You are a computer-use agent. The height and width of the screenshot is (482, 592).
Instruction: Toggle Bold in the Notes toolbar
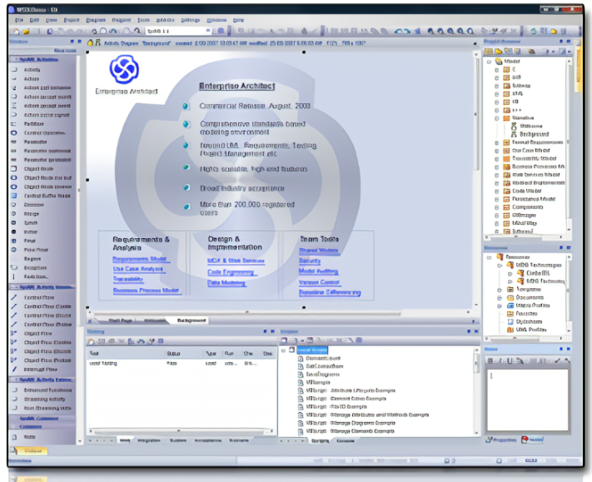490,360
